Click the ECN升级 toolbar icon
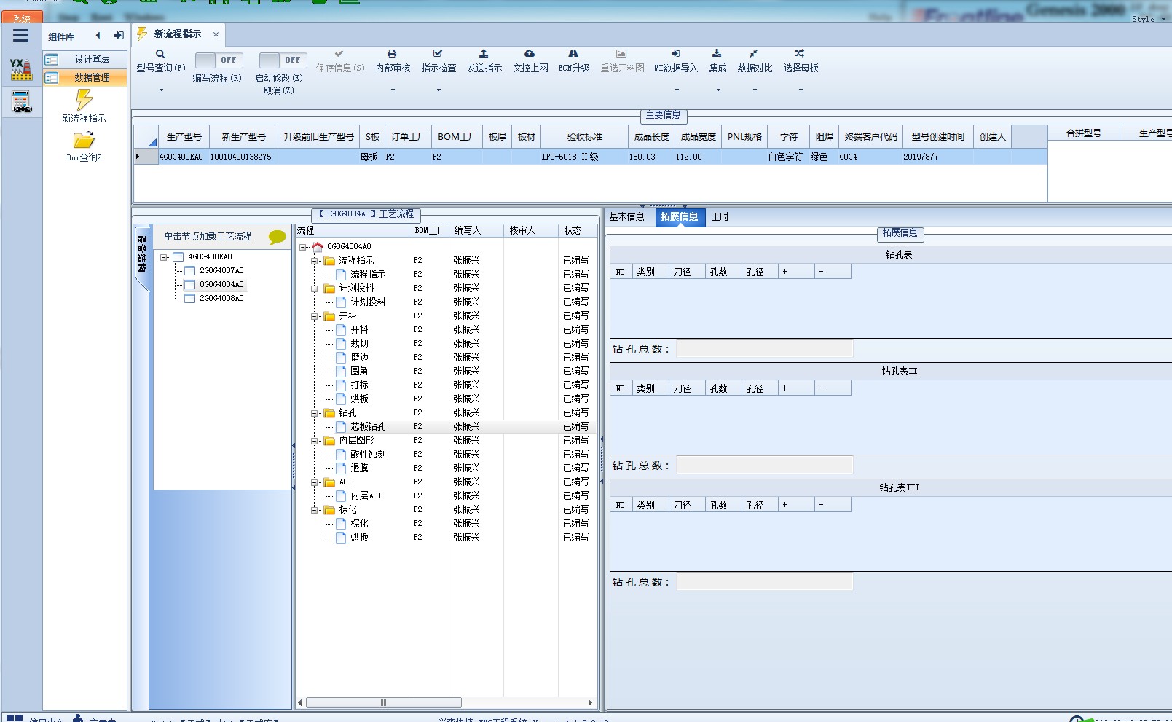The height and width of the screenshot is (722, 1172). point(573,54)
